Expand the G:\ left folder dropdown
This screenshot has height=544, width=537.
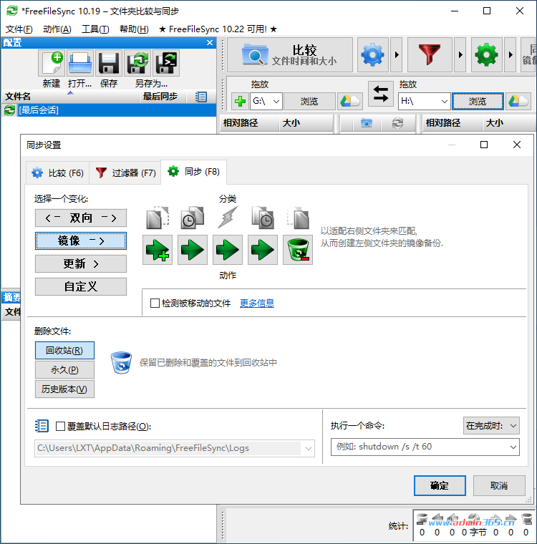tap(276, 102)
